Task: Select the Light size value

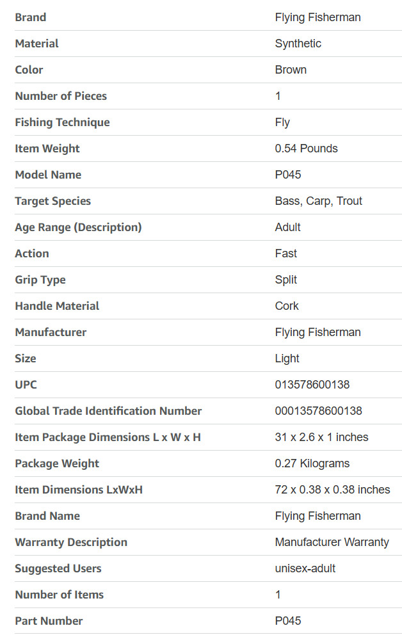Action: [x=287, y=359]
